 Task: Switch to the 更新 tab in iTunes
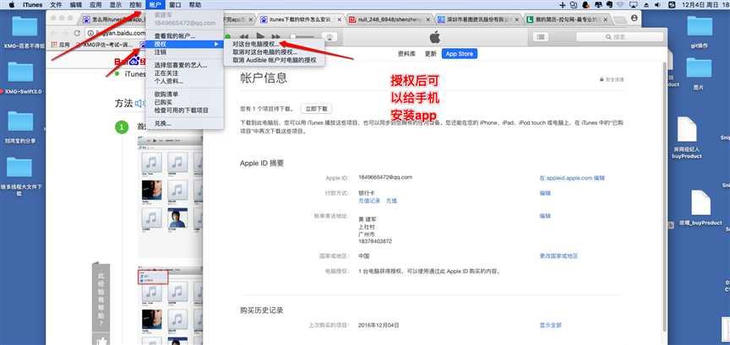pyautogui.click(x=430, y=53)
